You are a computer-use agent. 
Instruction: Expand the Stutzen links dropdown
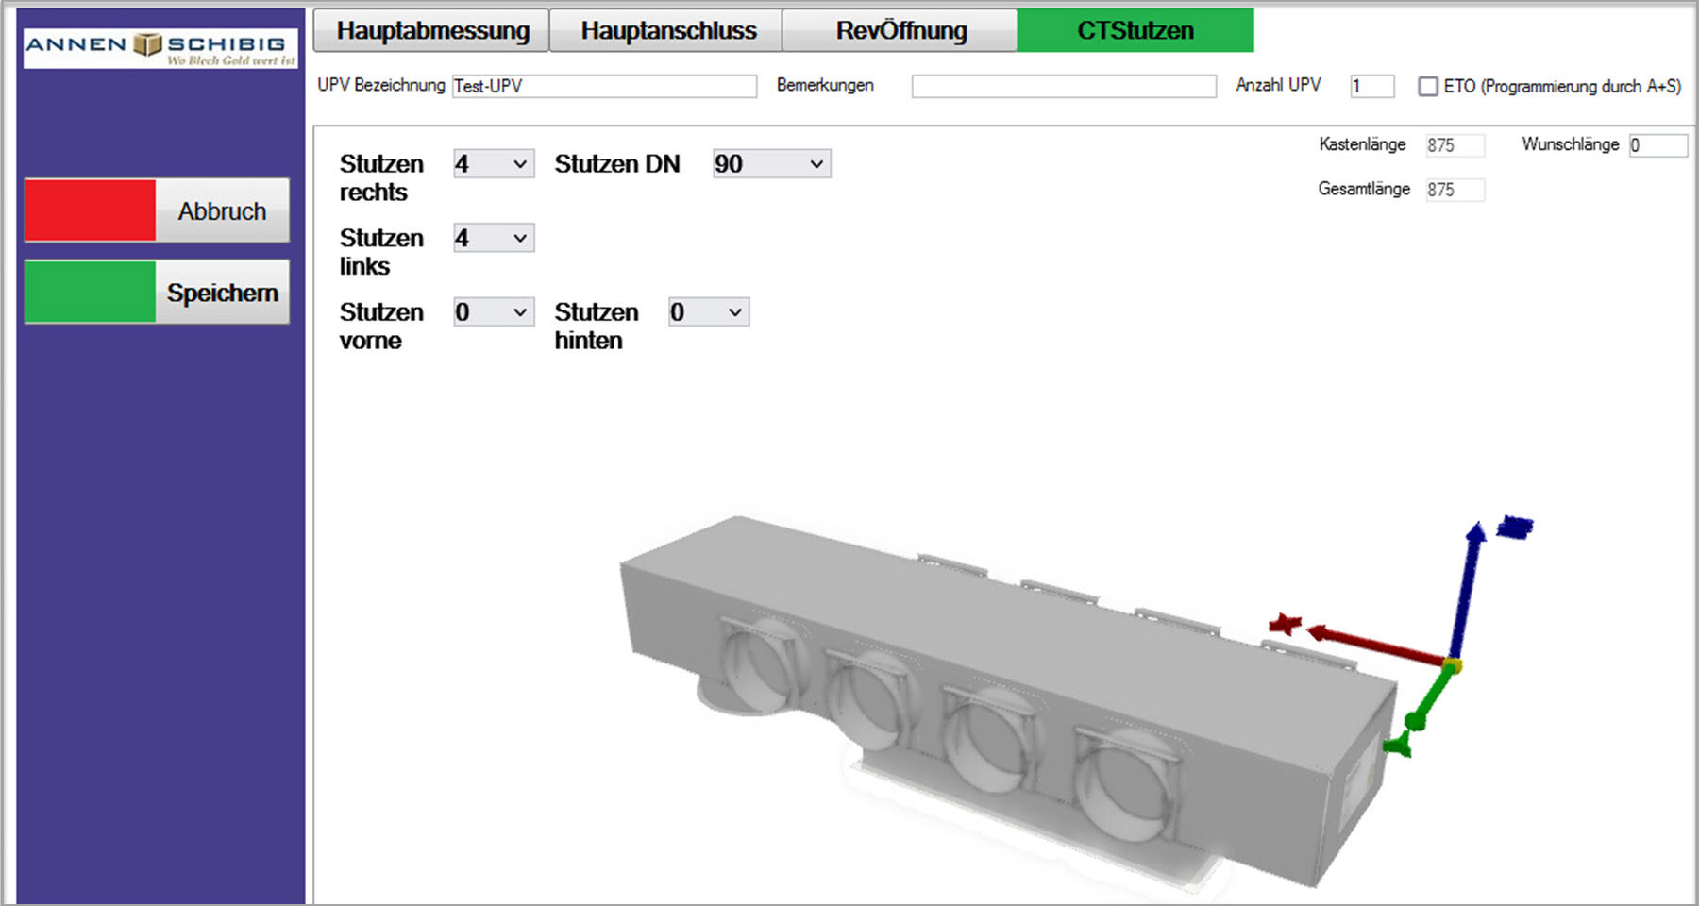click(494, 238)
